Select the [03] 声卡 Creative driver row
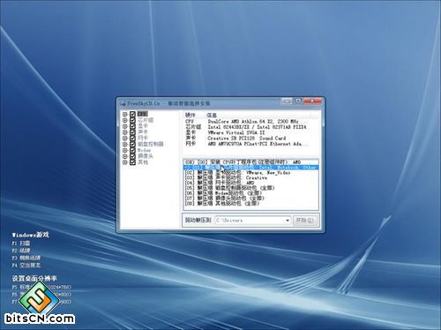Image resolution: width=441 pixels, height=330 pixels. 250,178
